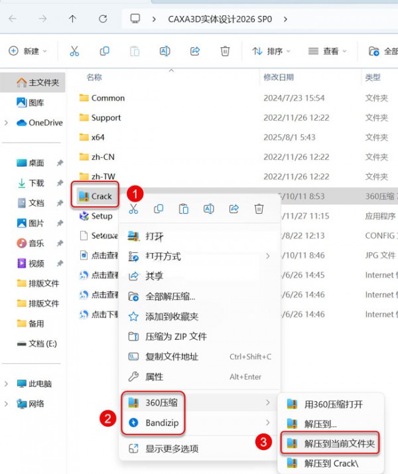Click Rename icon in context menu

(x=209, y=209)
